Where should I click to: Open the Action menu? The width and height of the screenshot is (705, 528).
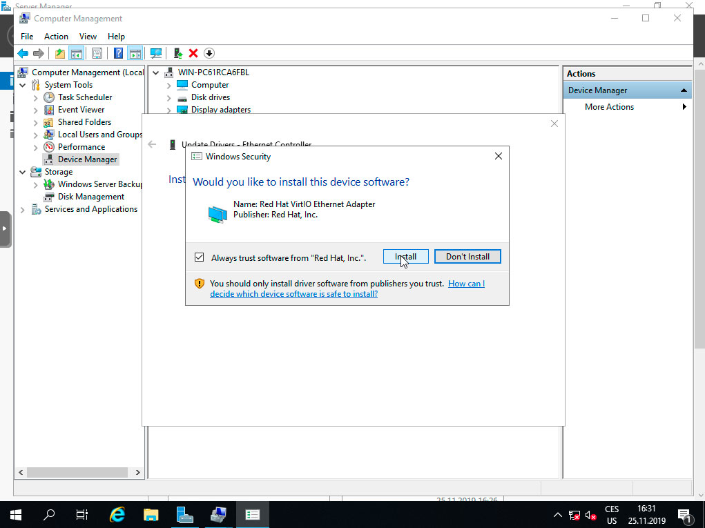click(56, 36)
